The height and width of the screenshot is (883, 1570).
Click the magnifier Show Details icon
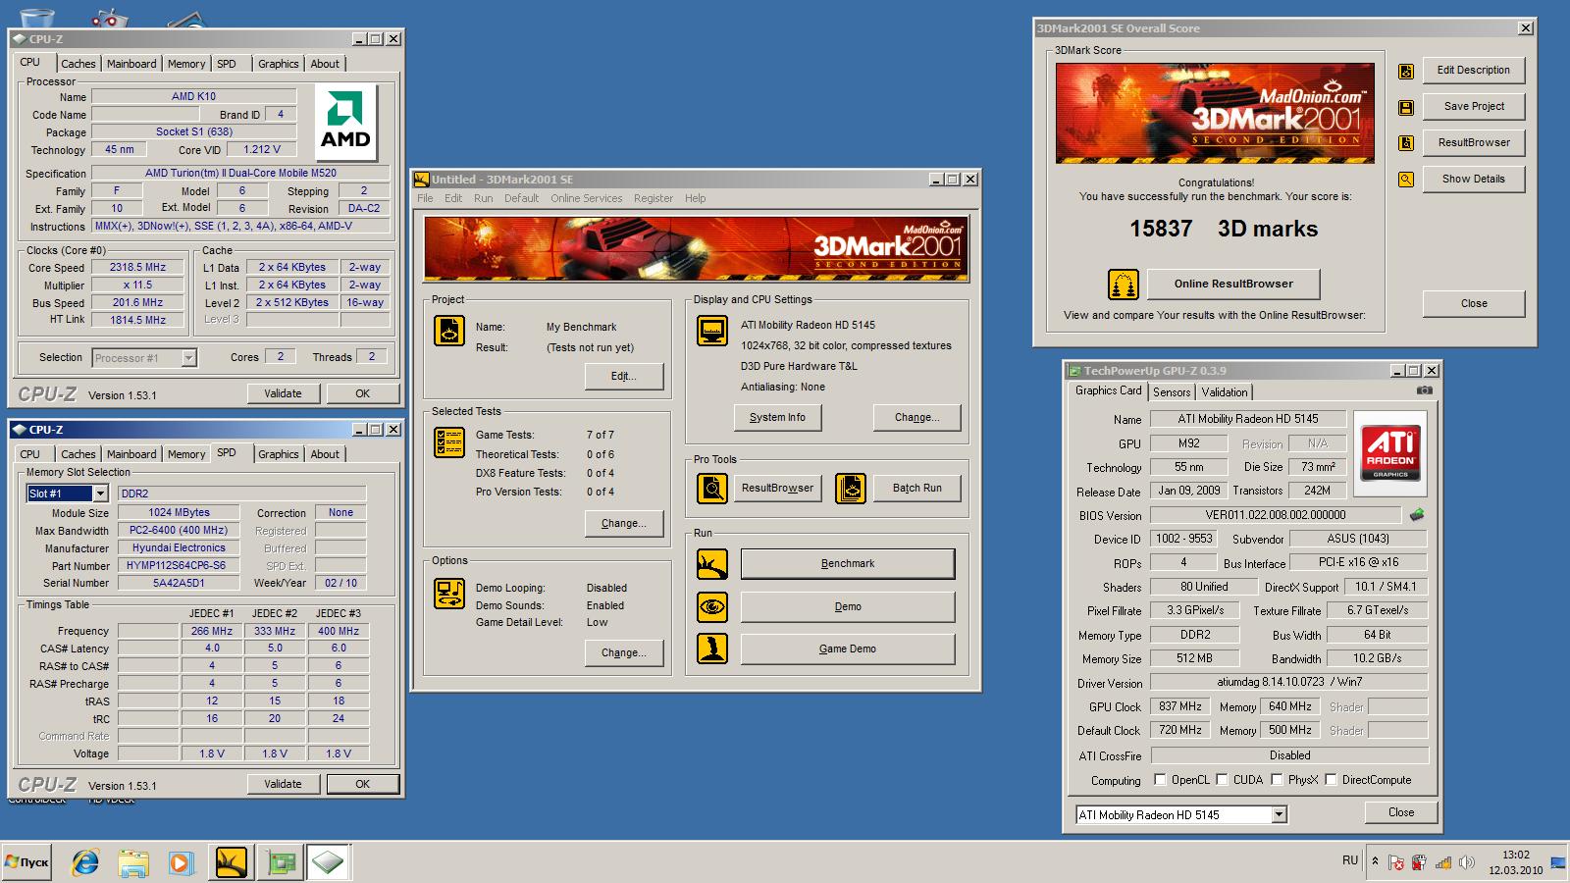pyautogui.click(x=1406, y=180)
